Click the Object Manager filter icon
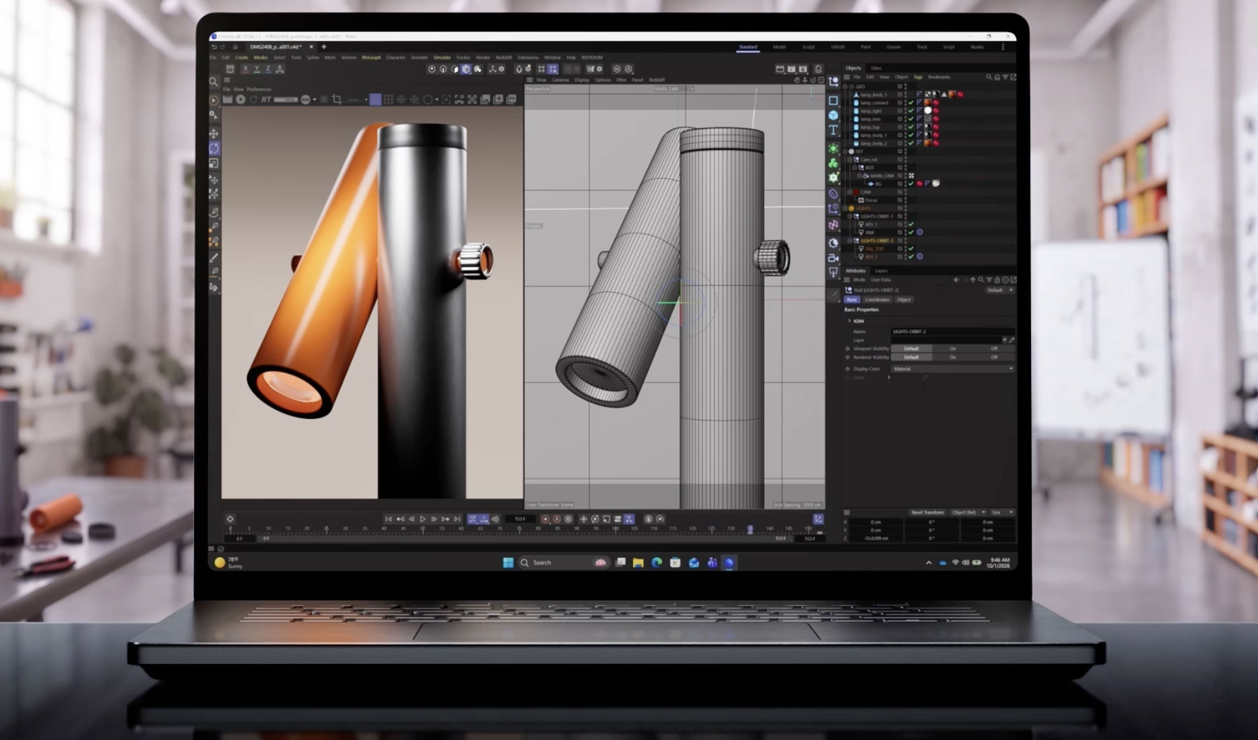1258x740 pixels. (x=1005, y=77)
